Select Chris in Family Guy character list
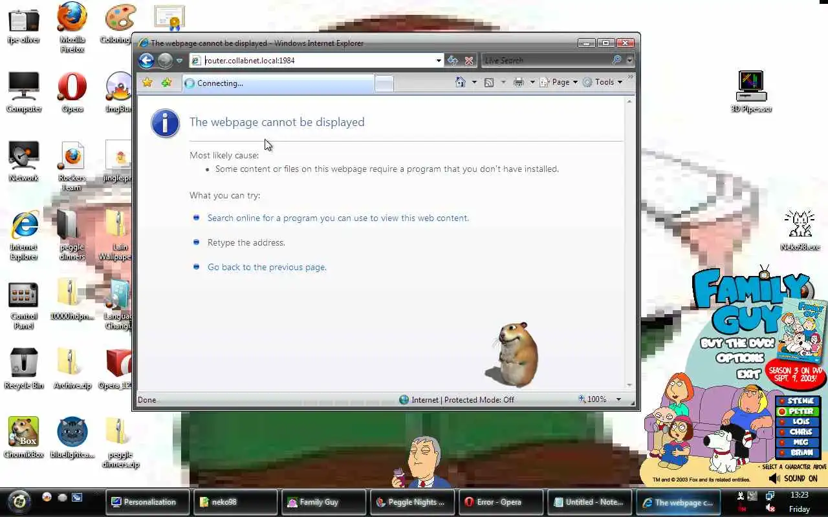 point(797,432)
